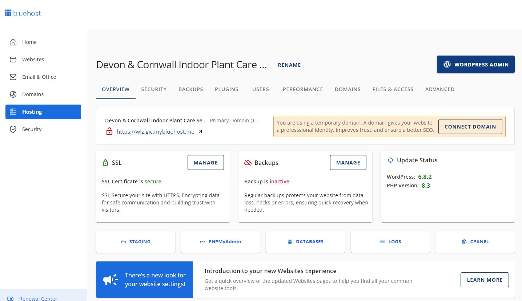Click the cPanel gear icon

click(464, 242)
